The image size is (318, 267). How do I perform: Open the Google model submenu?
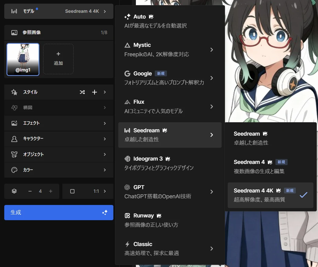click(x=170, y=78)
